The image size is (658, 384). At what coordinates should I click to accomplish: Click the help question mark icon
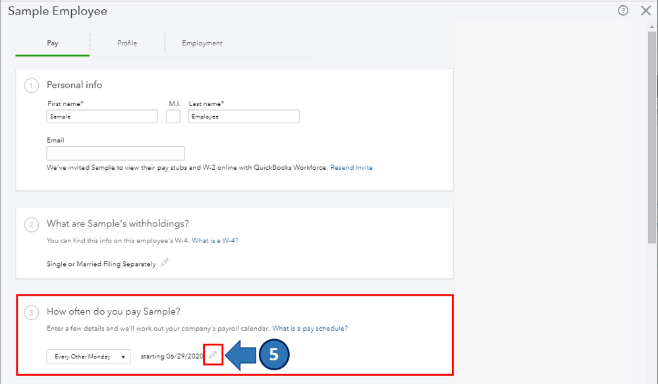click(623, 11)
